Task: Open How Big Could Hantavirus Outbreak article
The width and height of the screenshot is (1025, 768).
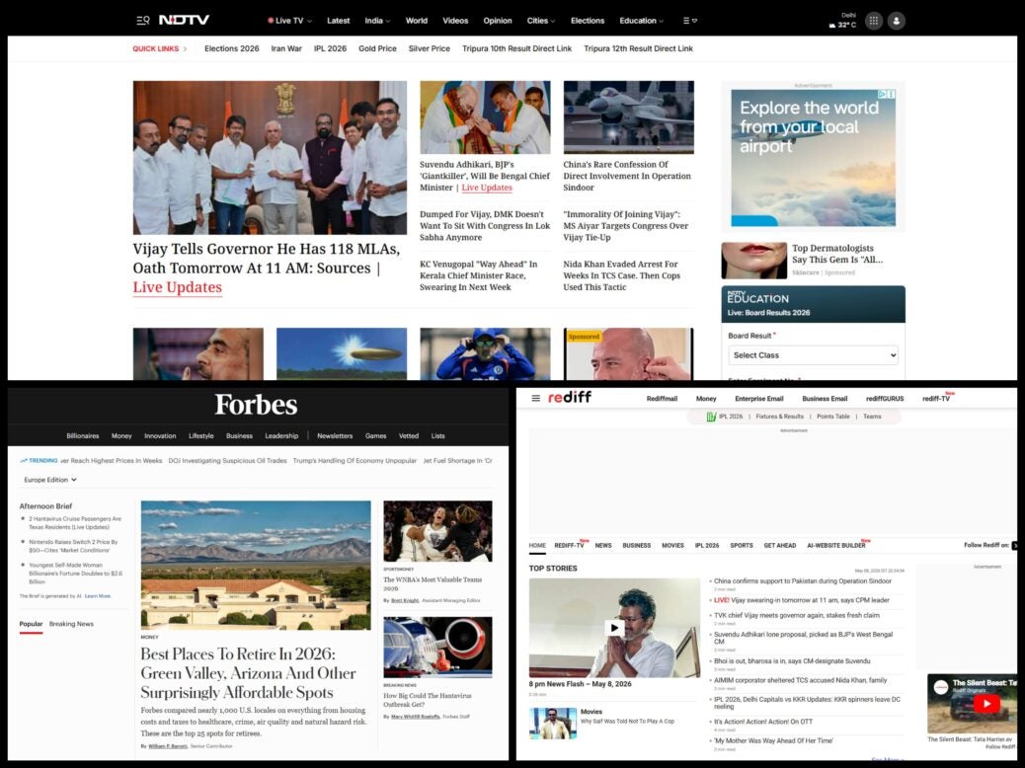Action: 427,700
